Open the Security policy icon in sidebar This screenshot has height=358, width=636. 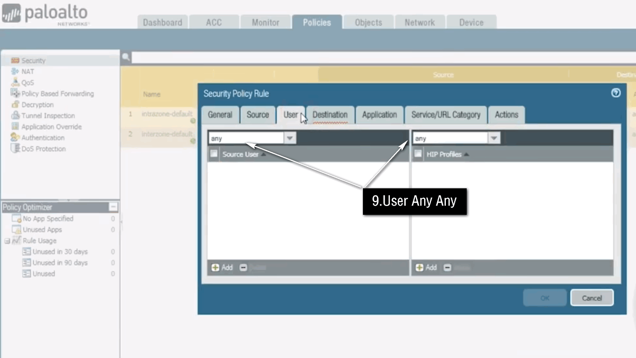pos(15,60)
